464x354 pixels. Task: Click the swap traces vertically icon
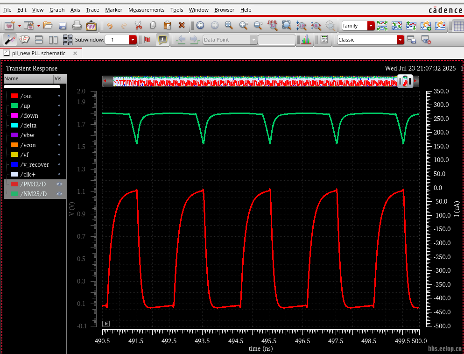point(411,26)
